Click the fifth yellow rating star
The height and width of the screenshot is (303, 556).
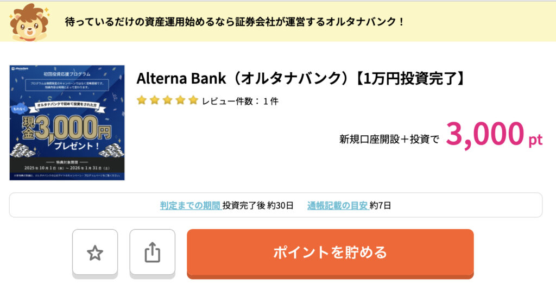(x=193, y=100)
